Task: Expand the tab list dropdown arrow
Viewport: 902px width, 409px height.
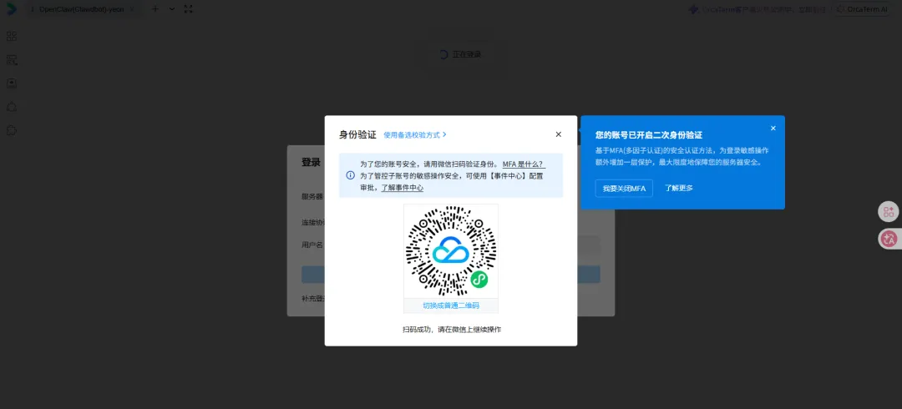Action: 171,9
